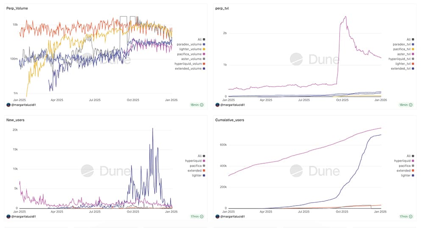Click the author avatar under Cumalative_users chart
424x228 pixels.
point(218,217)
